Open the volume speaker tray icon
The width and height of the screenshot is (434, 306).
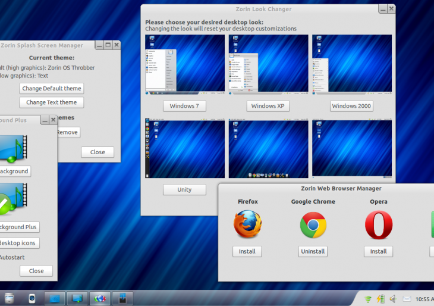pyautogui.click(x=392, y=299)
